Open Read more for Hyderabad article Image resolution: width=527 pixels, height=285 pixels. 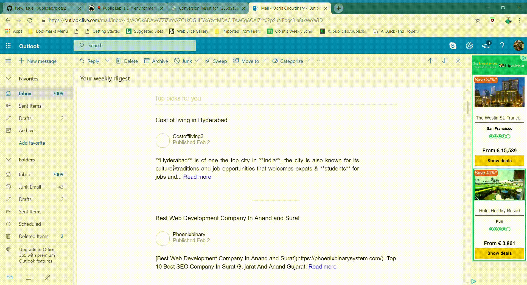[x=197, y=177]
